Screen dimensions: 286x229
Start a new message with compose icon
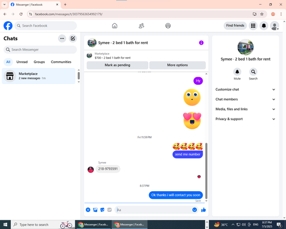(73, 38)
